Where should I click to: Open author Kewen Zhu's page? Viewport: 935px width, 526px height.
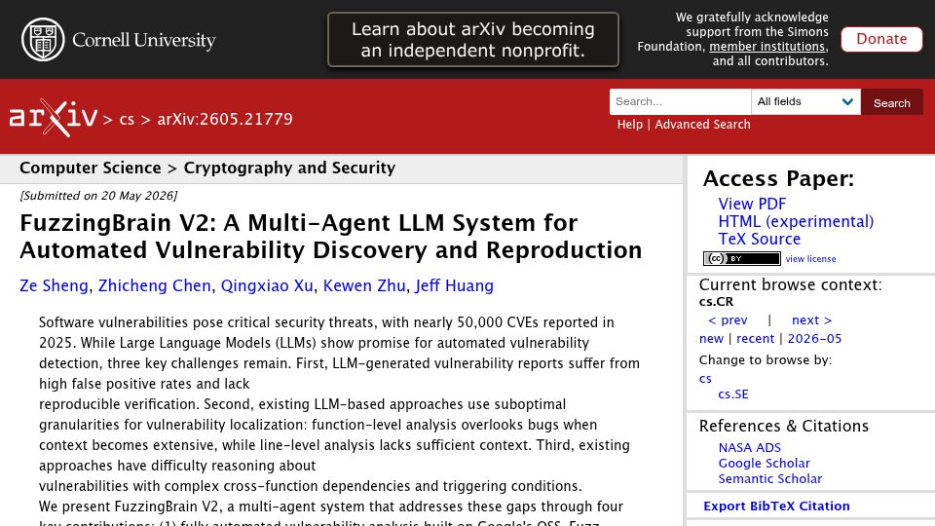point(363,285)
